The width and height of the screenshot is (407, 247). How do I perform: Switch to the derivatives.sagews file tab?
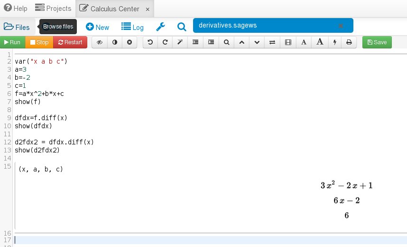[x=266, y=26]
